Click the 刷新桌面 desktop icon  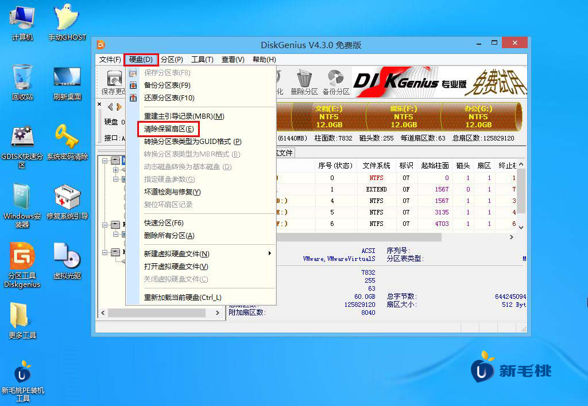coord(67,83)
